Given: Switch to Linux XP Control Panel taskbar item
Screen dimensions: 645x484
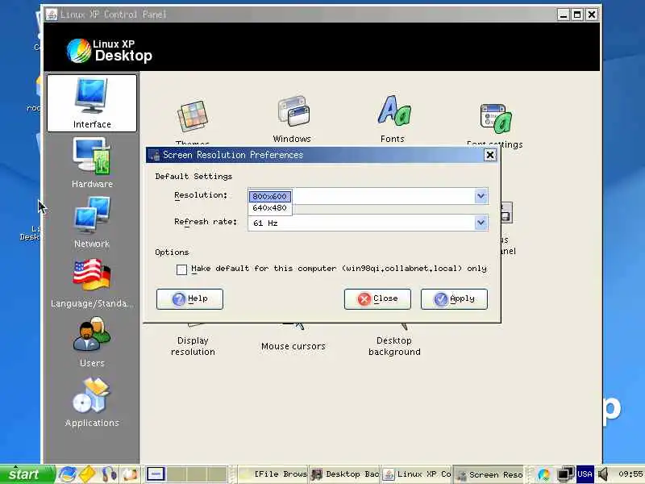Looking at the screenshot, I should click(417, 474).
